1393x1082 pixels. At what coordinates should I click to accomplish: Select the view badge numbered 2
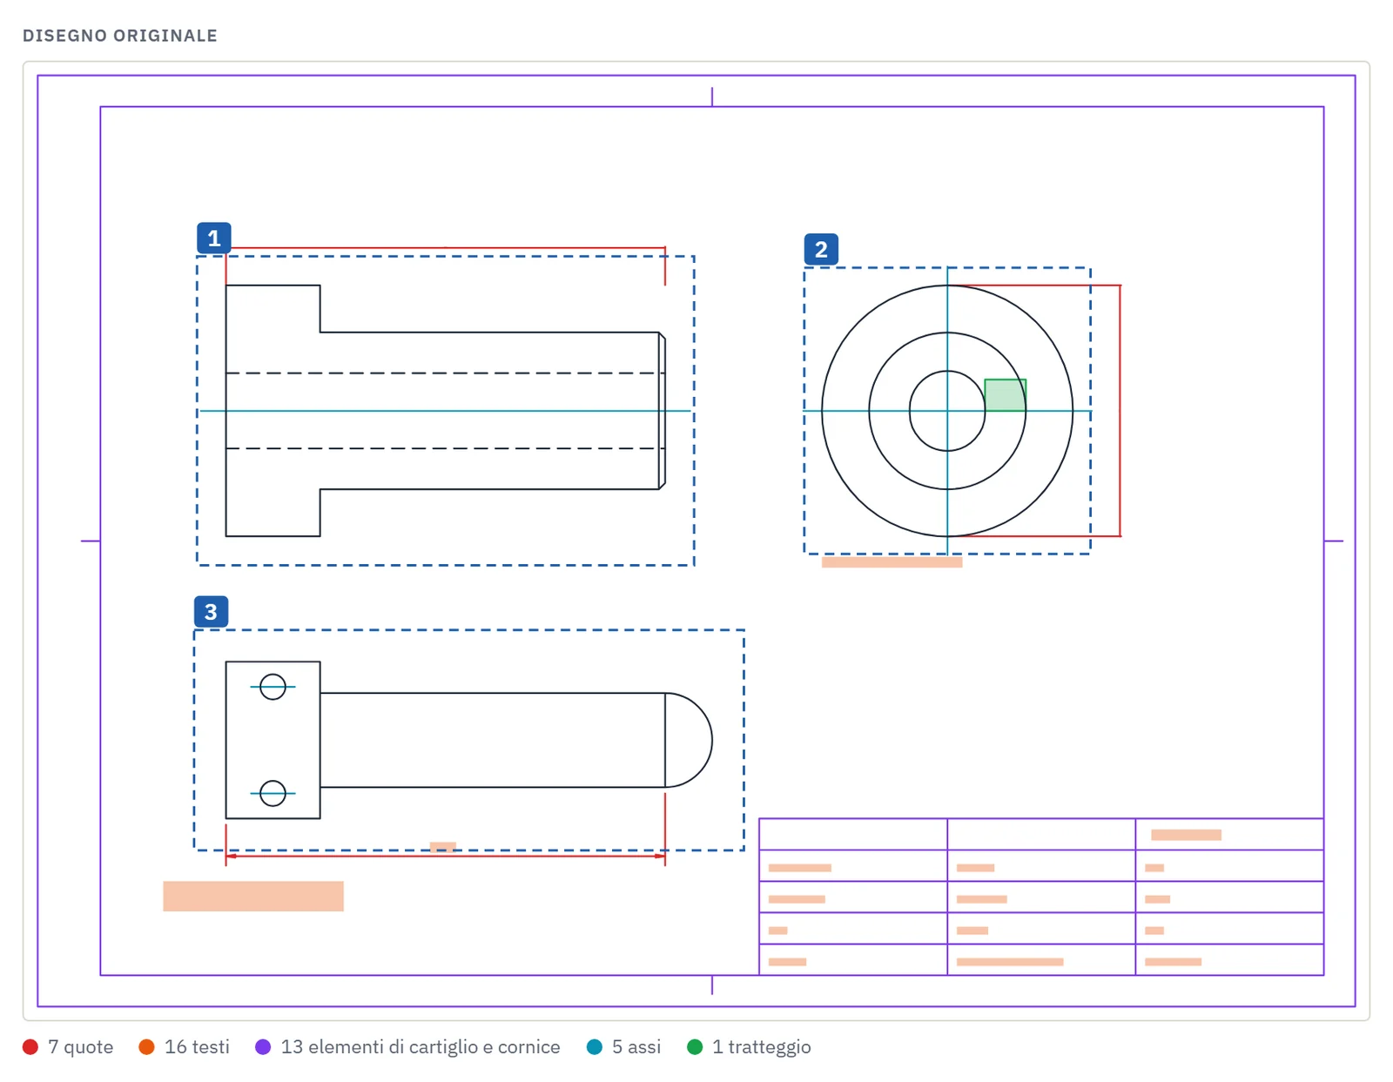click(821, 250)
